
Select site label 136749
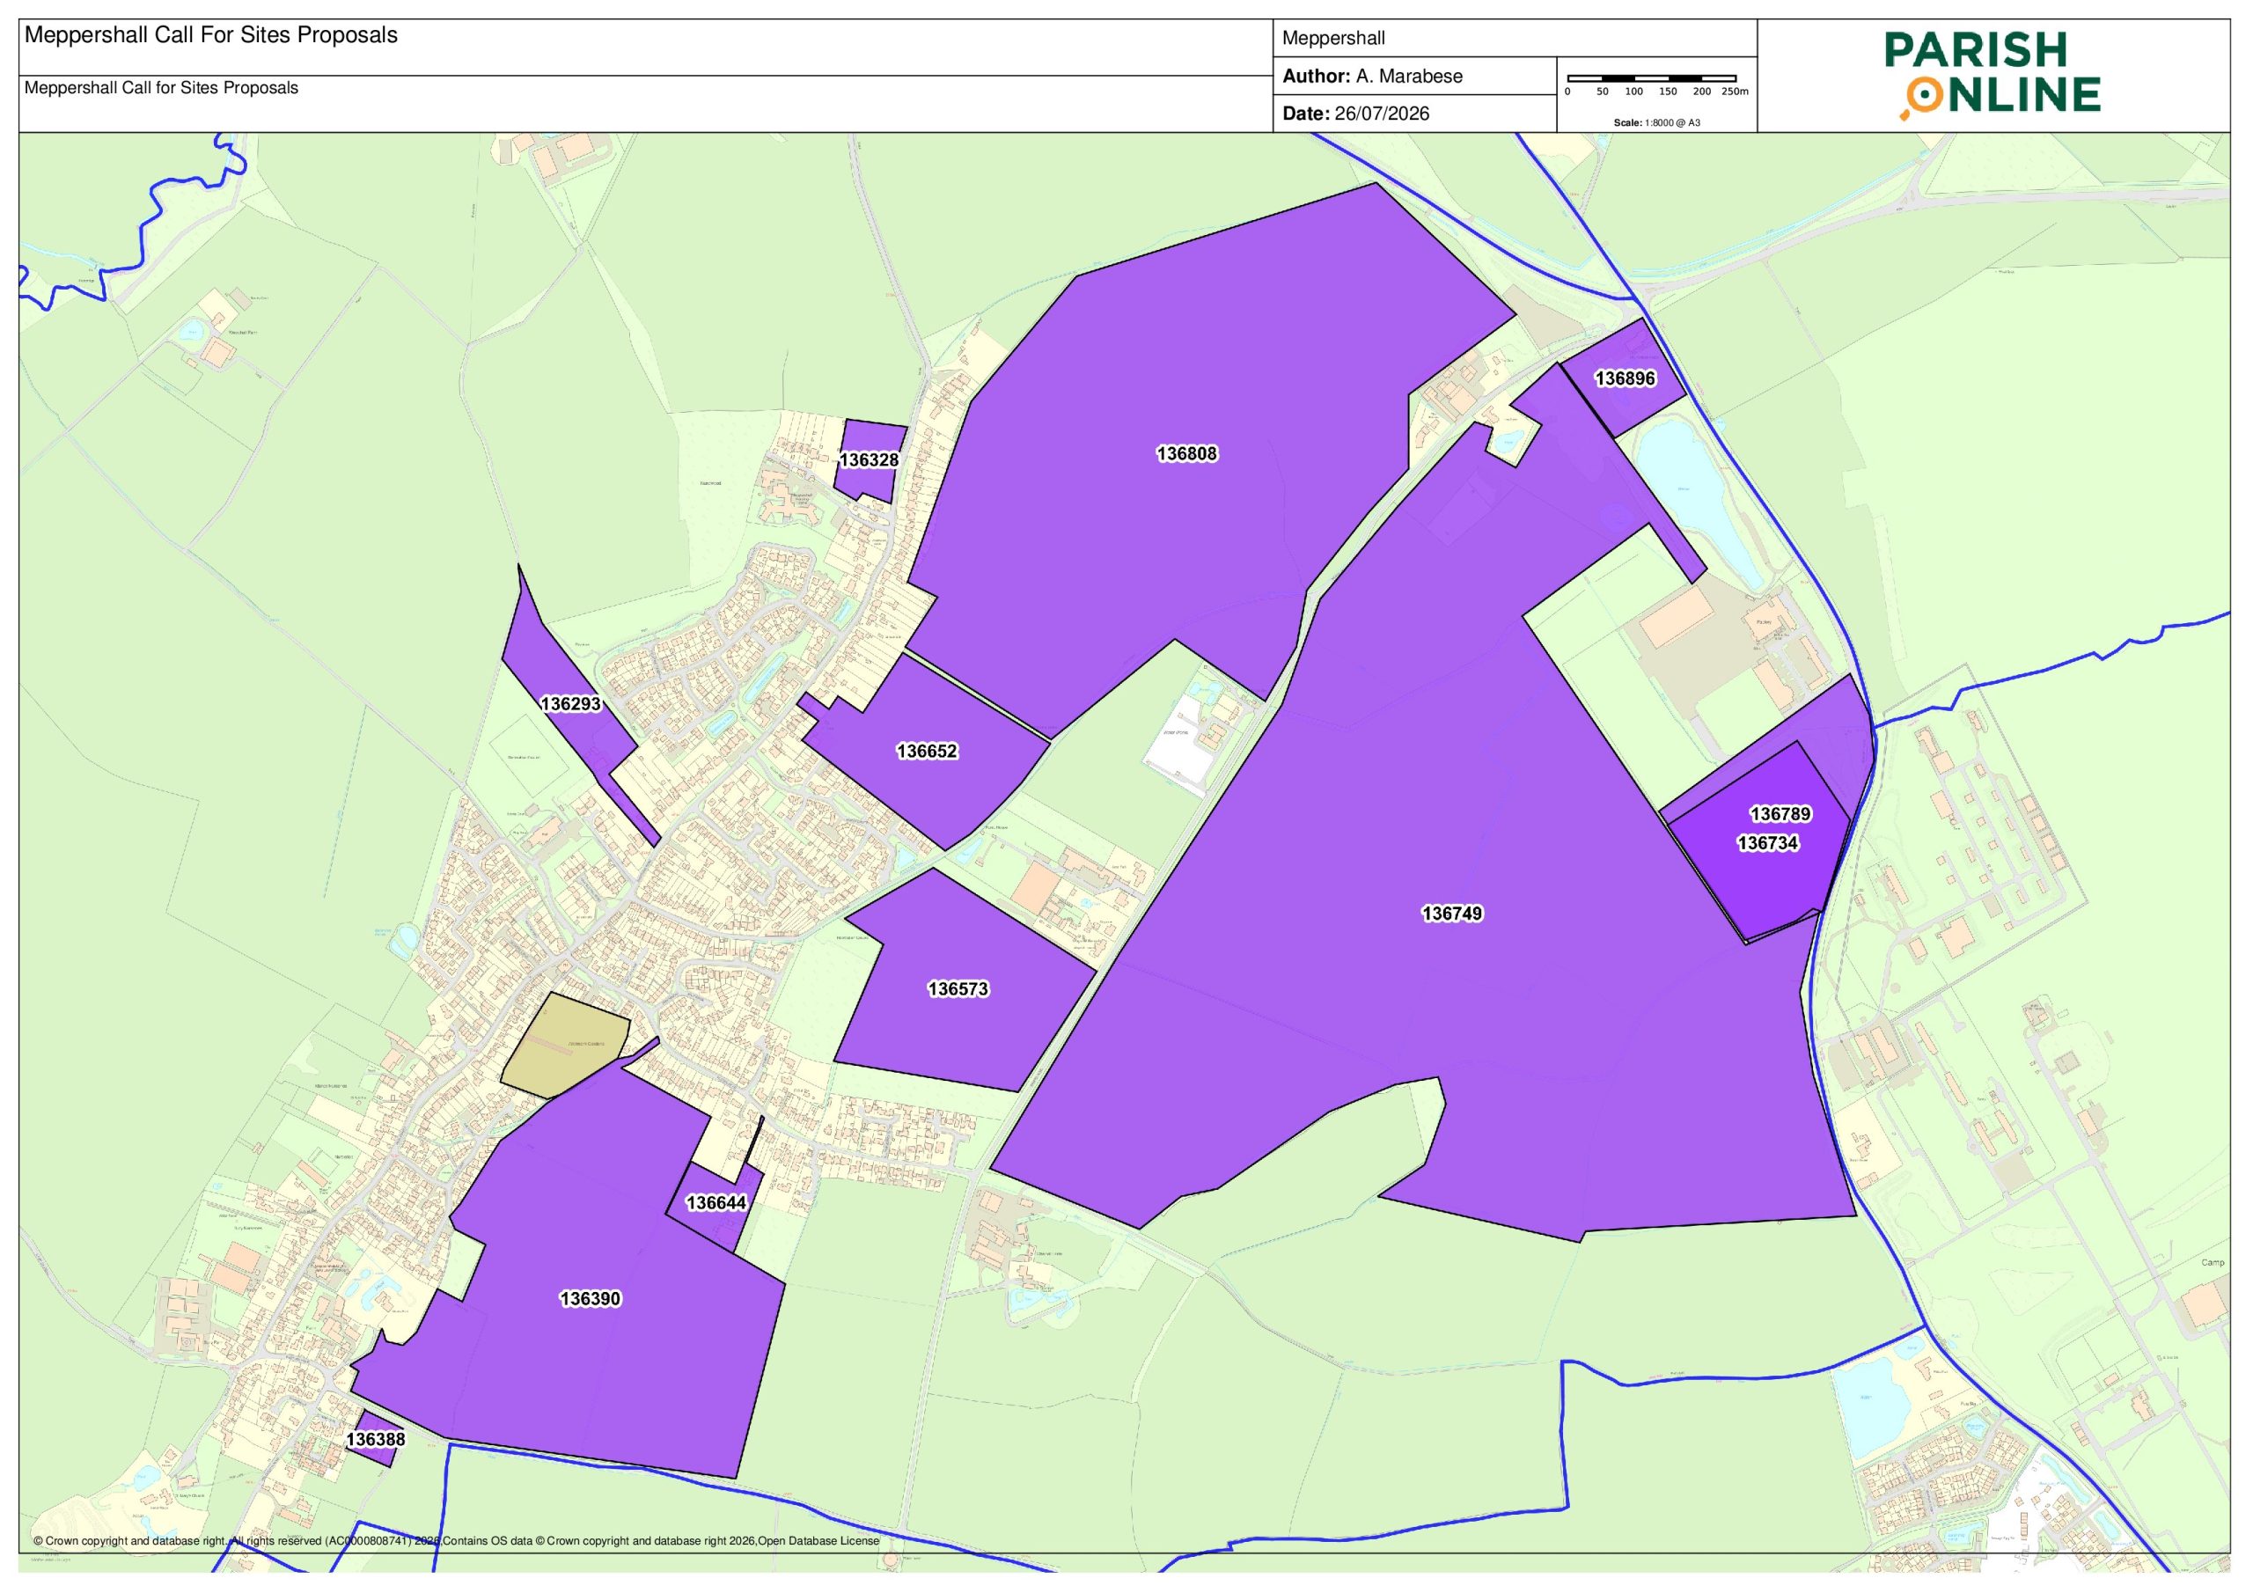click(1451, 914)
